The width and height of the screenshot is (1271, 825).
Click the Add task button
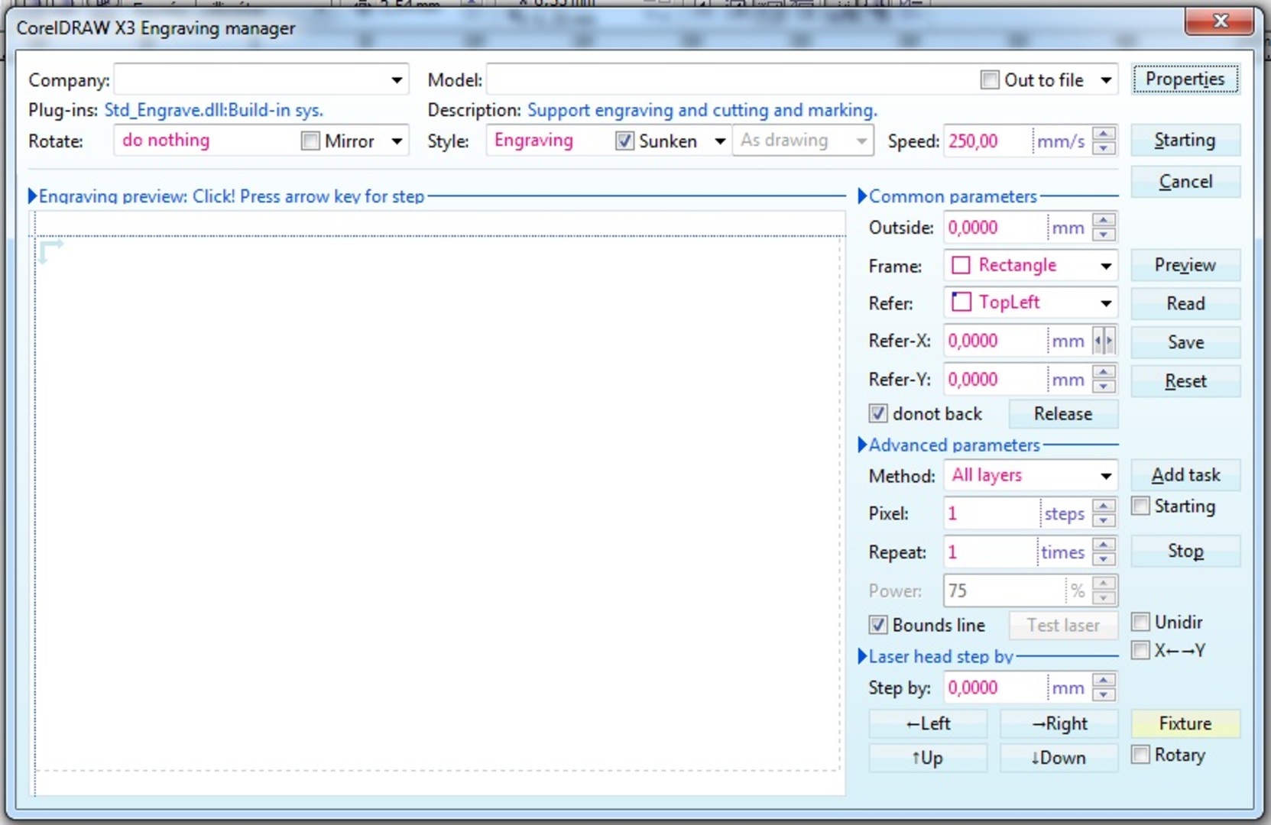coord(1185,475)
